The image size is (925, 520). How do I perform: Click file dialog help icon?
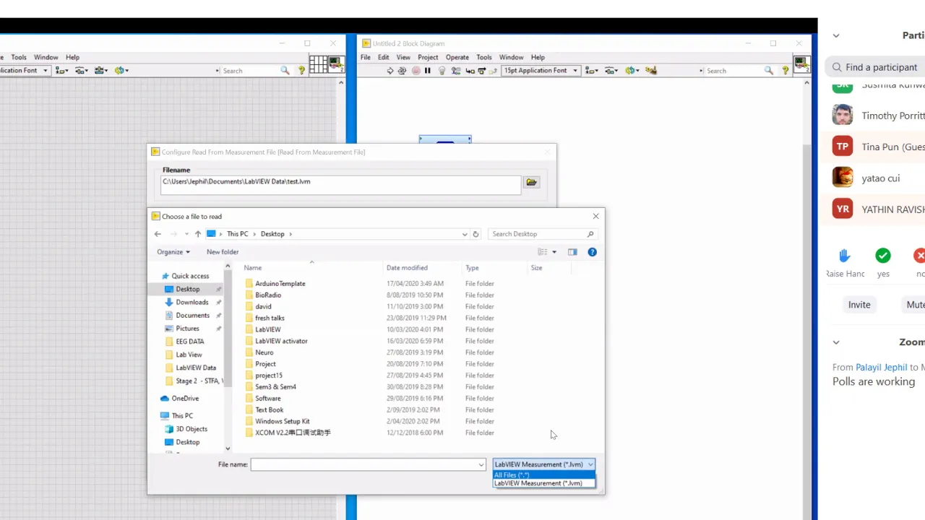[592, 252]
